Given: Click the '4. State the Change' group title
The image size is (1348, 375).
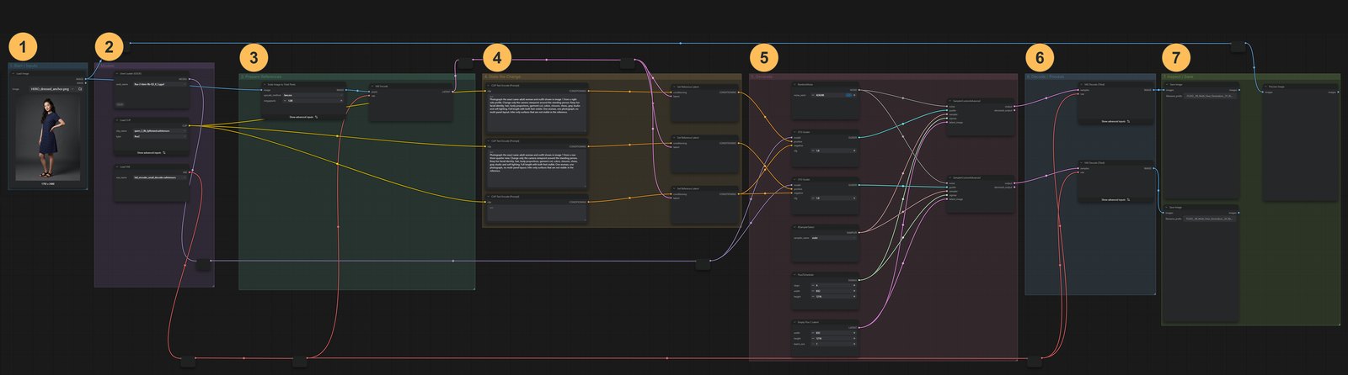Looking at the screenshot, I should [502, 77].
